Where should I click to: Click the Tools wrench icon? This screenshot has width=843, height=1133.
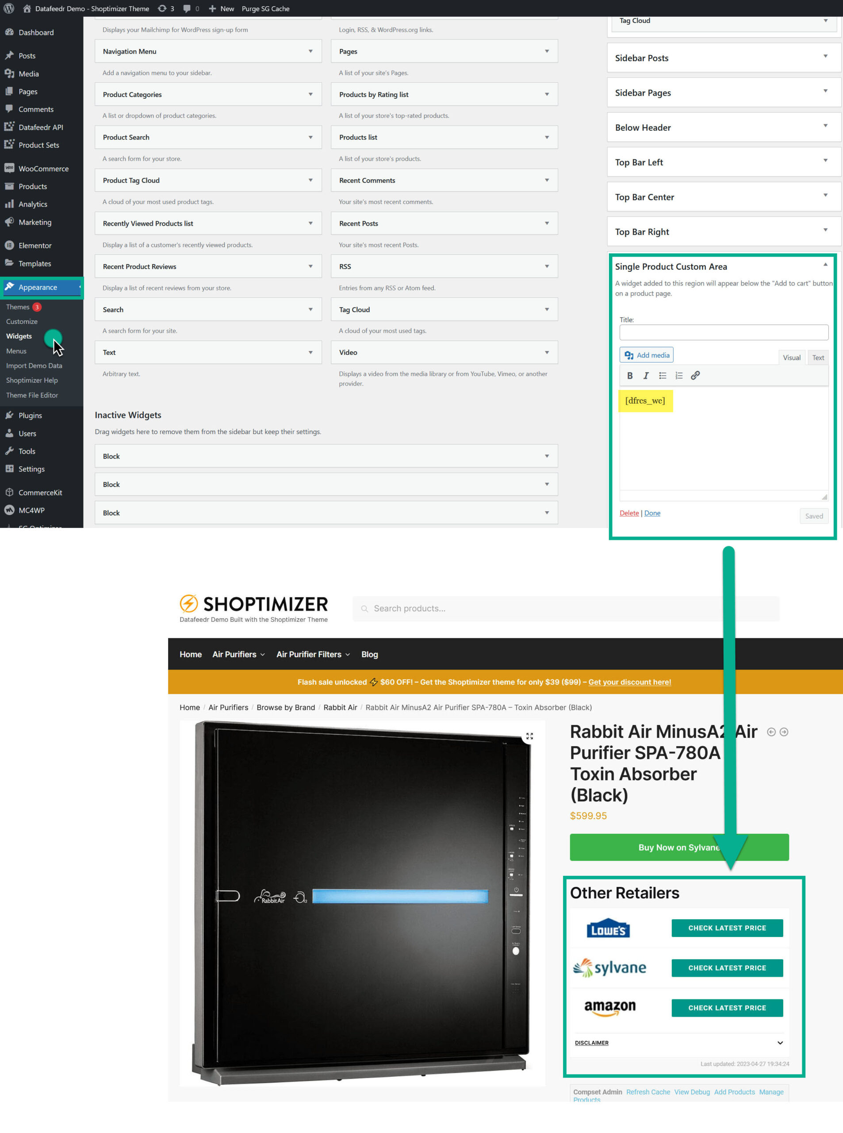(x=9, y=451)
